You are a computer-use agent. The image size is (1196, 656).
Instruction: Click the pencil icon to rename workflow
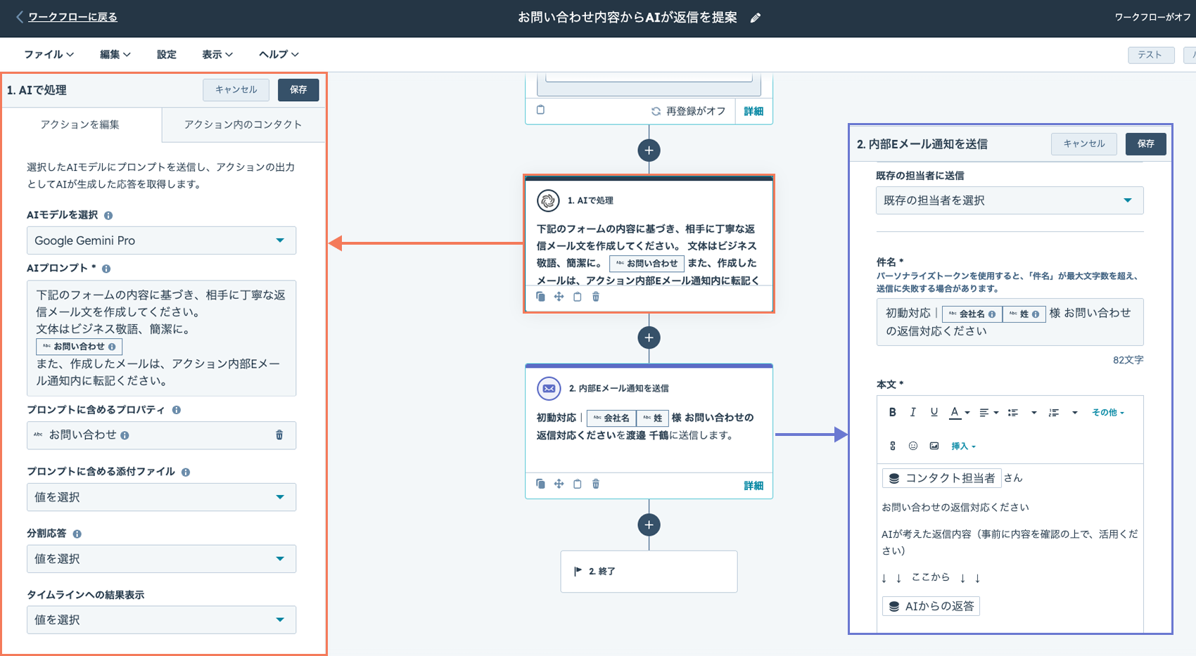coord(756,18)
